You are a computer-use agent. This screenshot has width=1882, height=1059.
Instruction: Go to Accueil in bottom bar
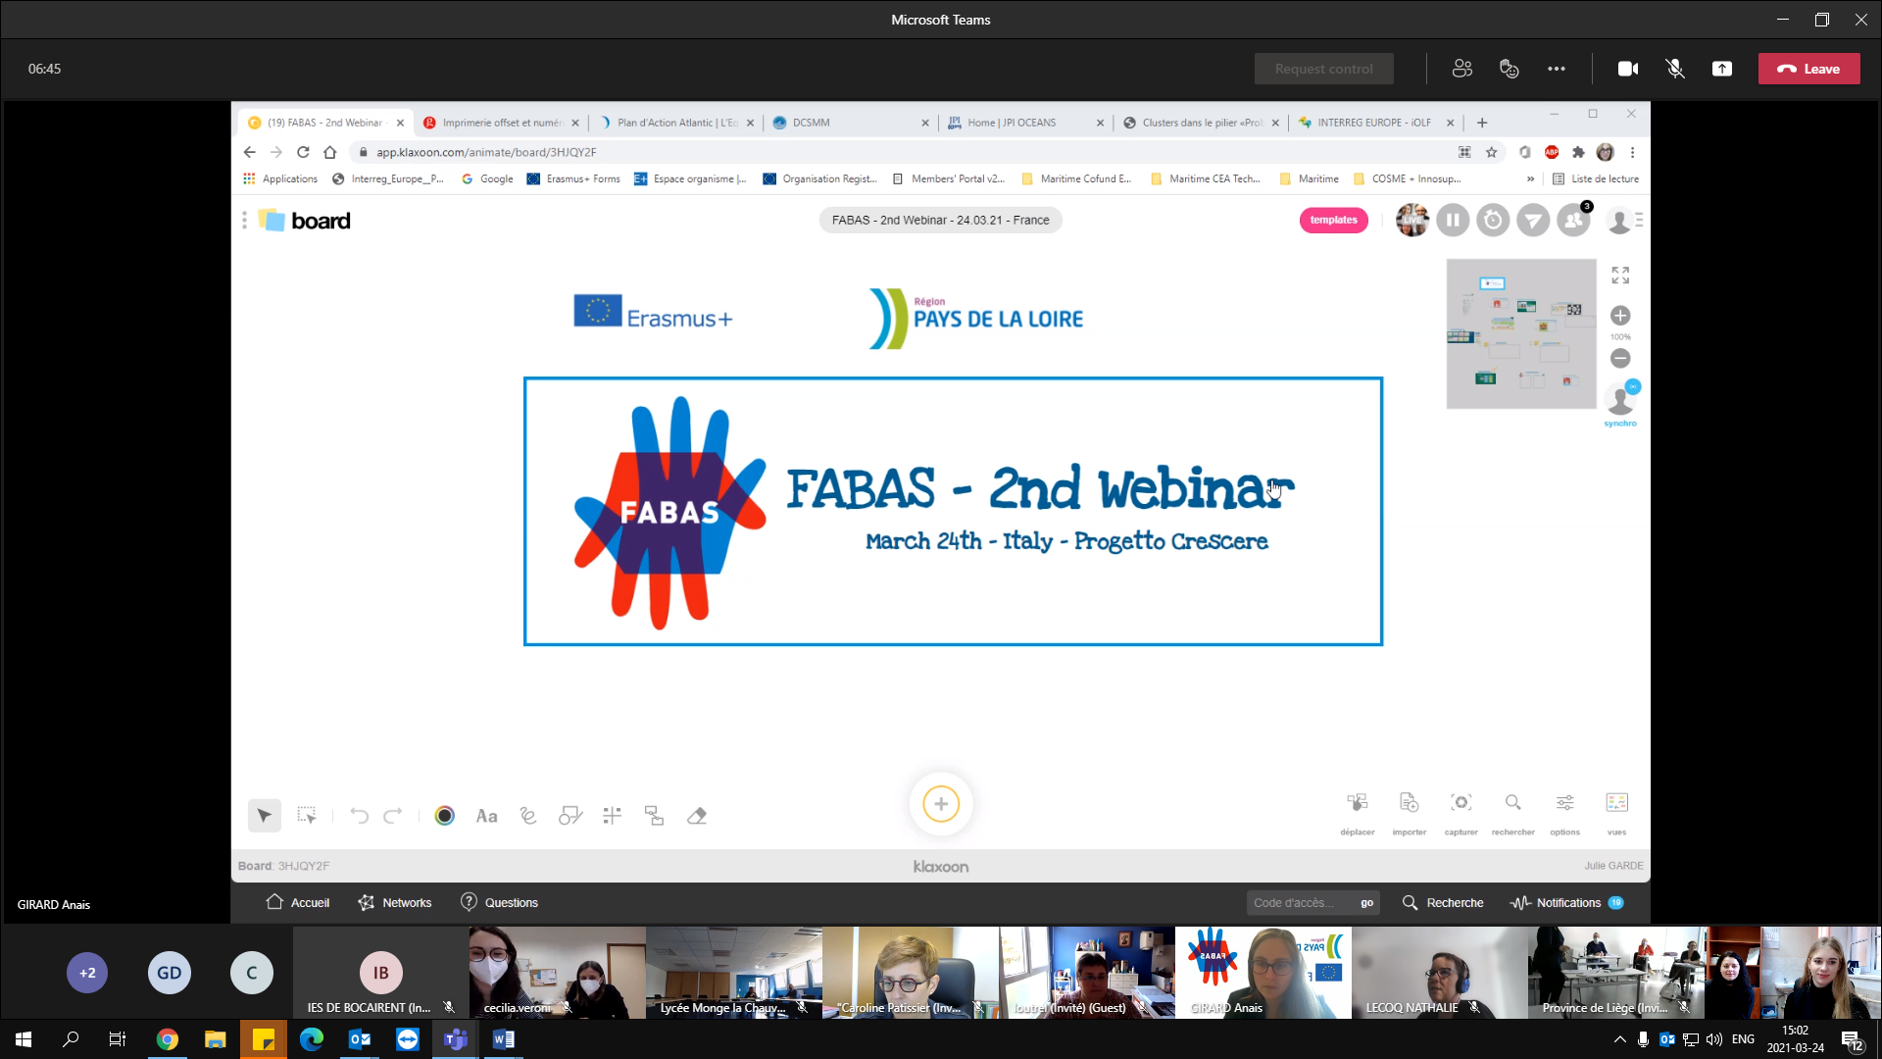coord(298,902)
